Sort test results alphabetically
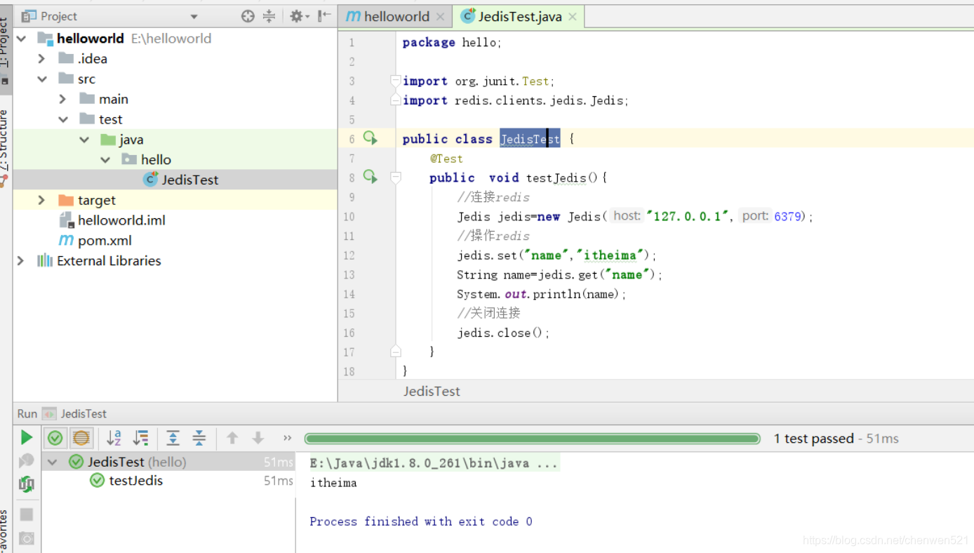Screen dimensions: 974x553 click(114, 438)
